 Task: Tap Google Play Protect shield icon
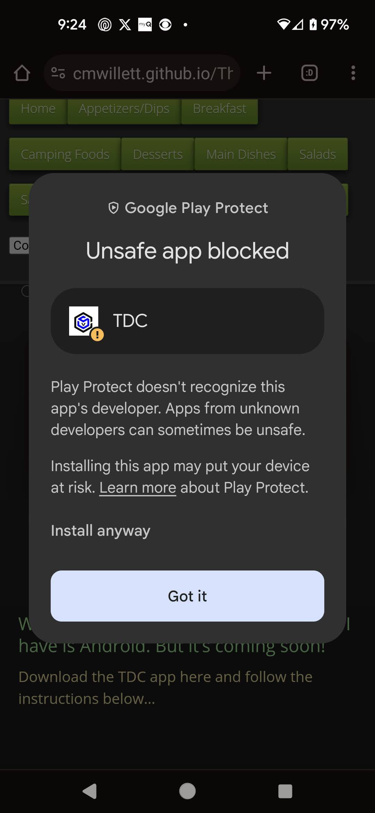(114, 208)
